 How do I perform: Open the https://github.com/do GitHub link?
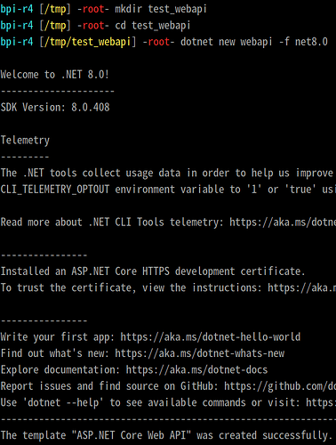tap(280, 386)
